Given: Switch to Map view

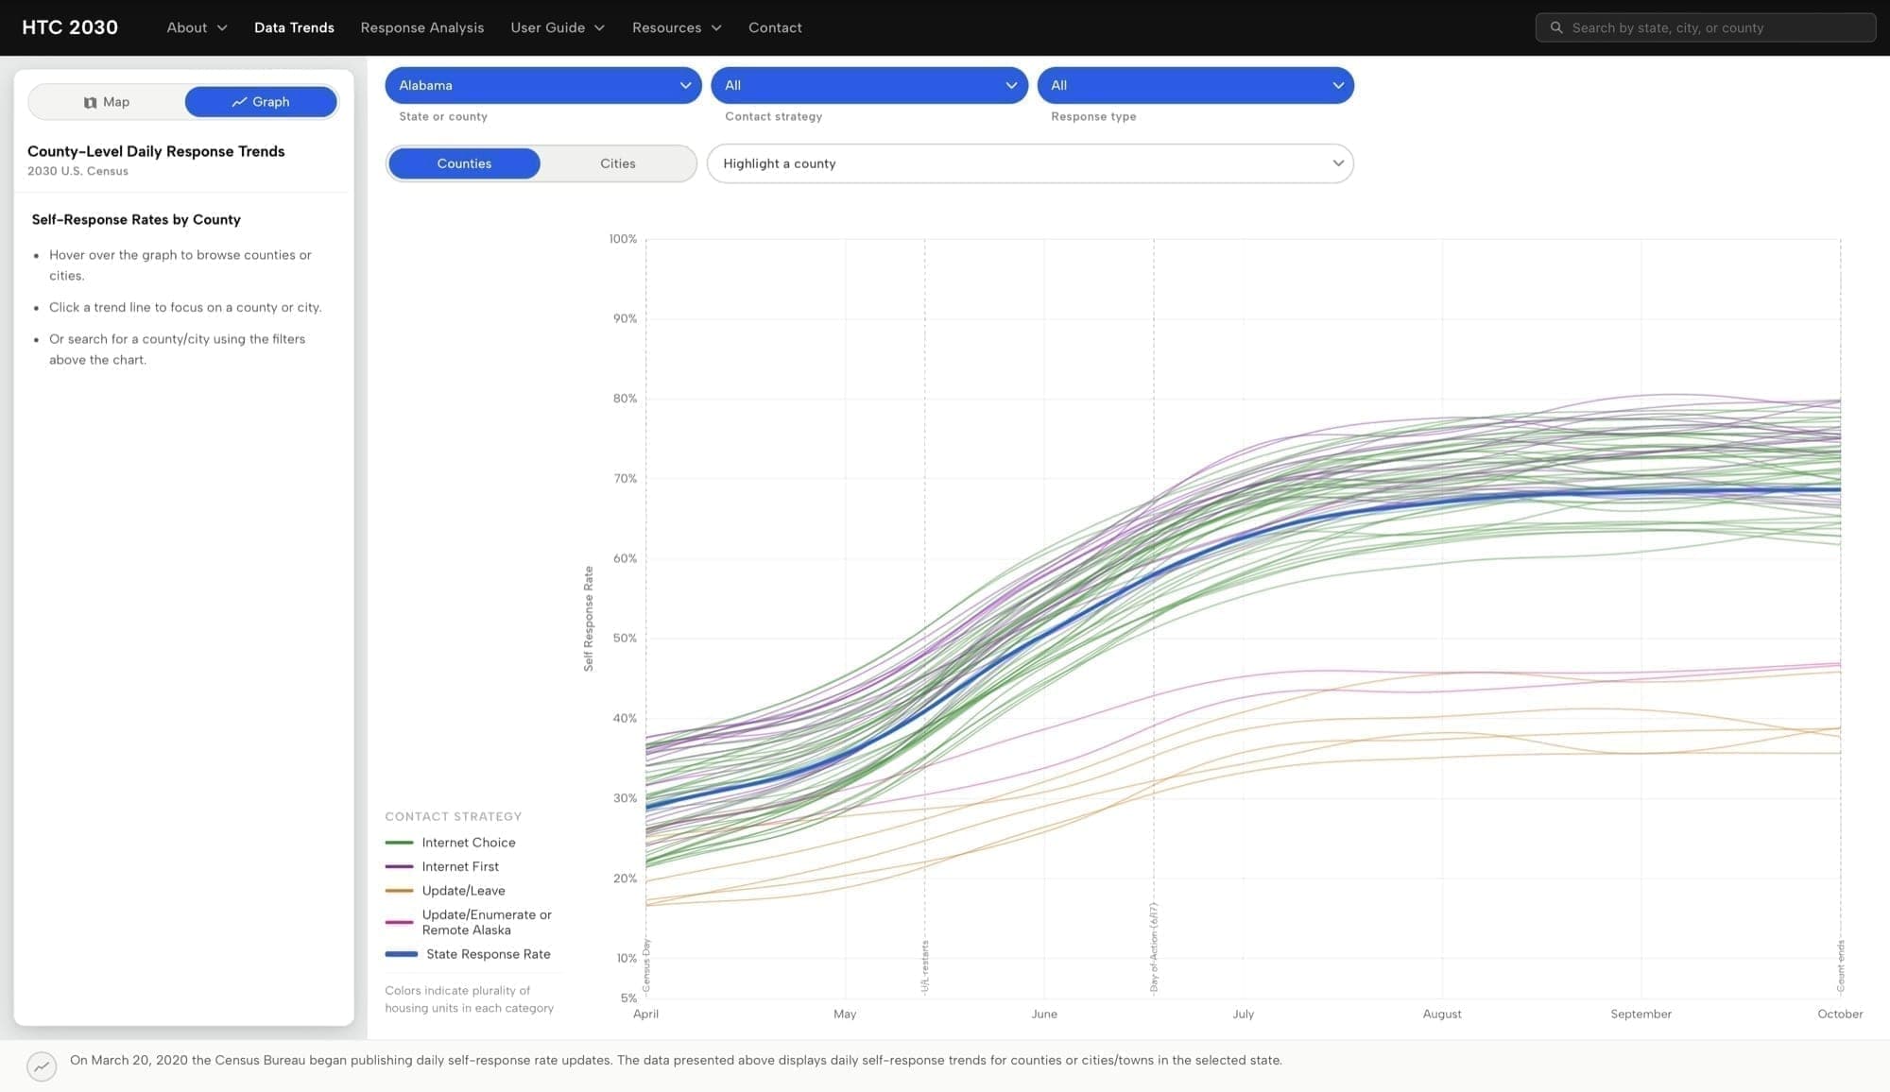Looking at the screenshot, I should [107, 102].
